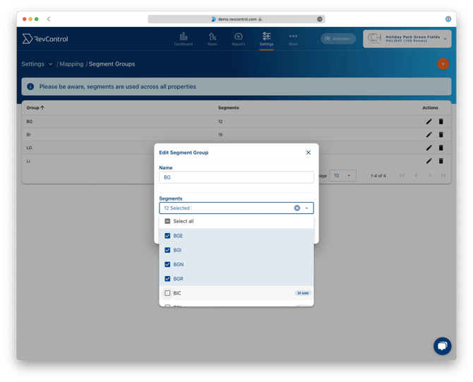Sort by the Group column header
473x382 pixels.
(35, 108)
